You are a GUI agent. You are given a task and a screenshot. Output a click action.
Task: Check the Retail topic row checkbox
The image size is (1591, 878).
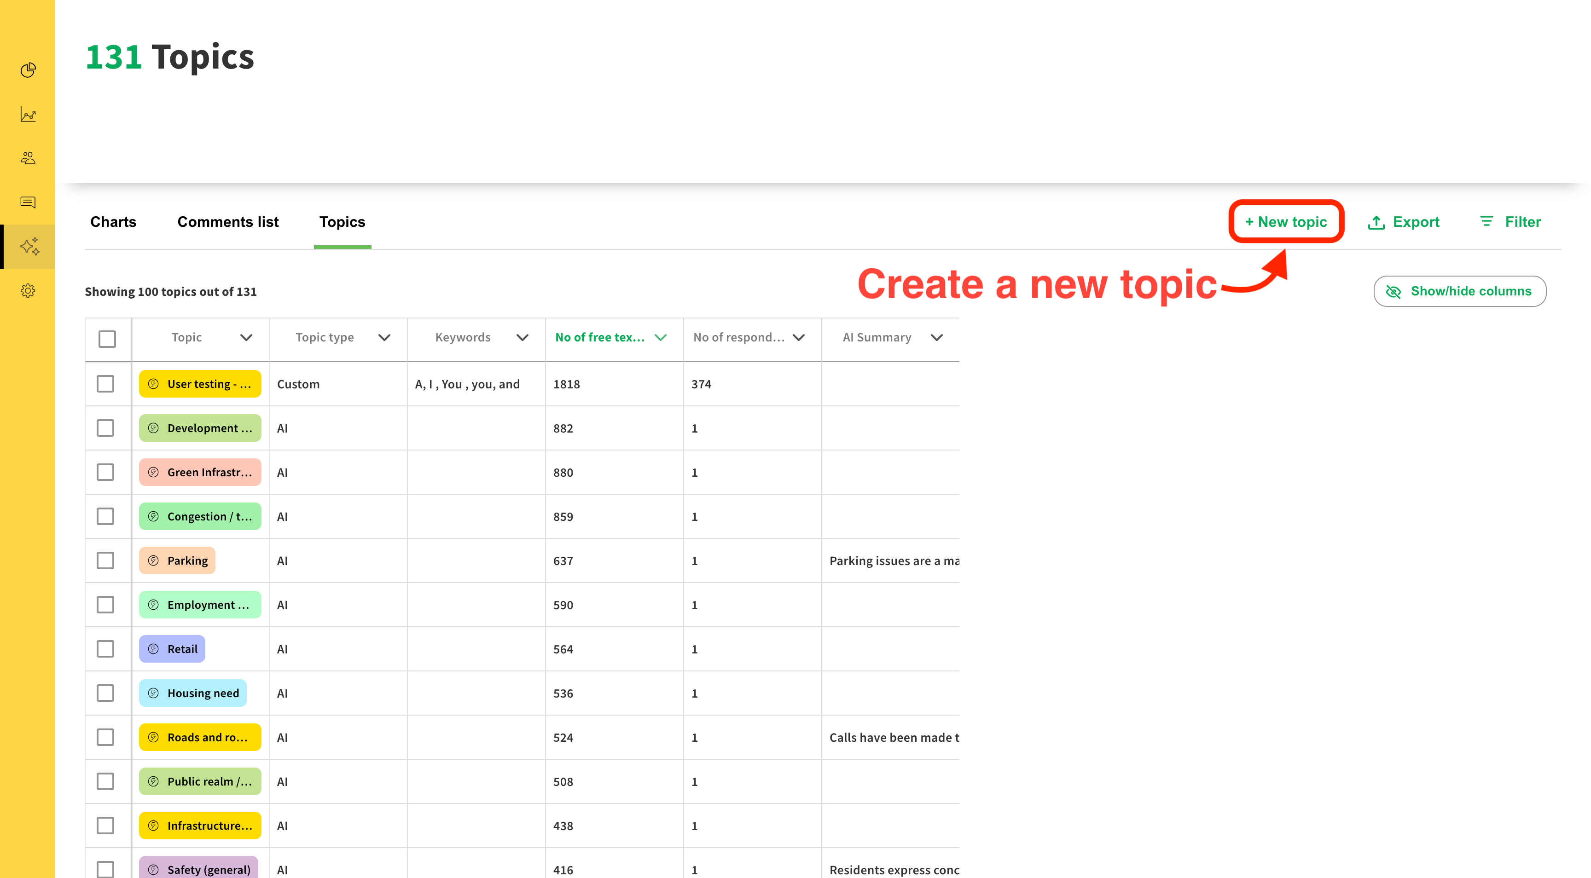click(x=105, y=649)
